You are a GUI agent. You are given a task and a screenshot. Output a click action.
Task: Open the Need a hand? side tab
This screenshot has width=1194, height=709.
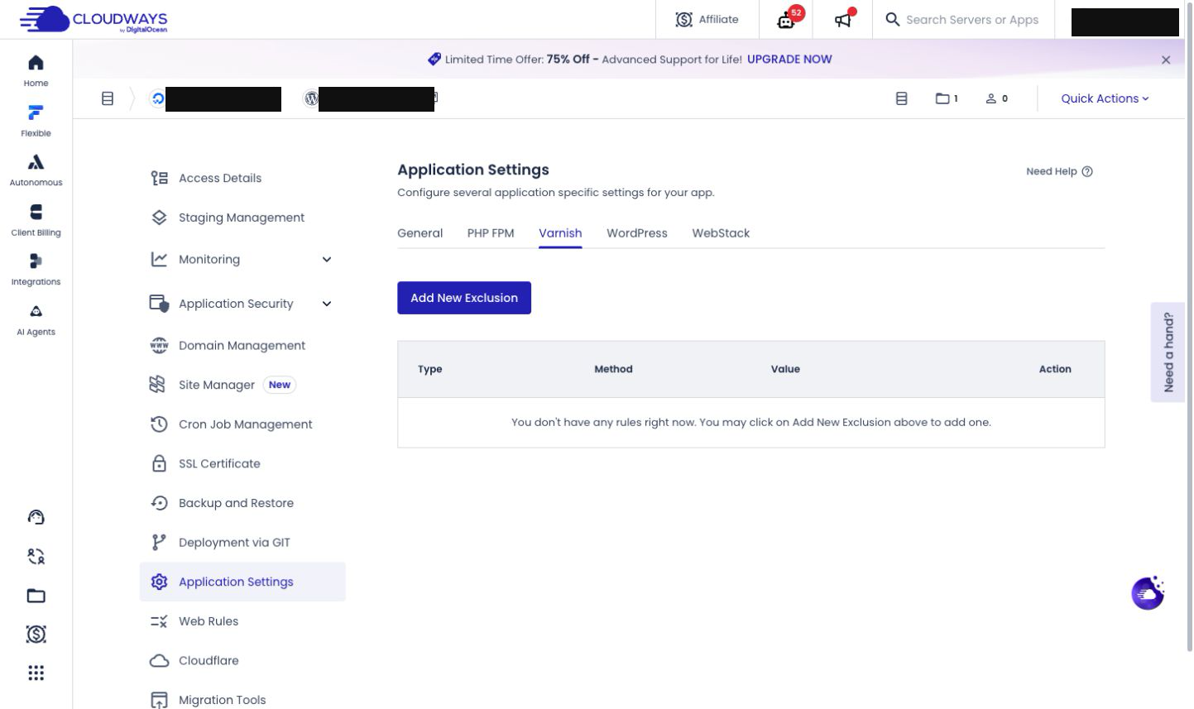pos(1168,352)
